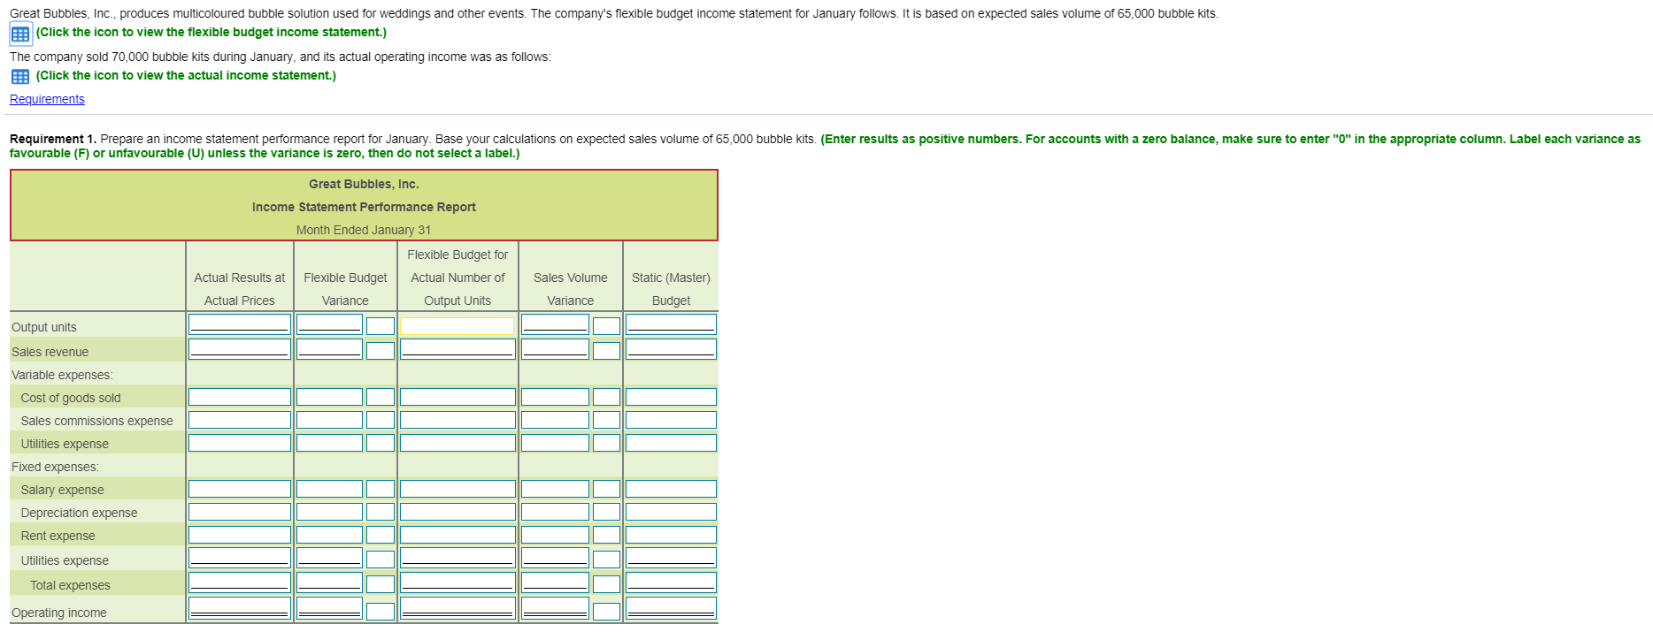Click Rent expense Static Budget field
The height and width of the screenshot is (632, 1653).
point(671,535)
